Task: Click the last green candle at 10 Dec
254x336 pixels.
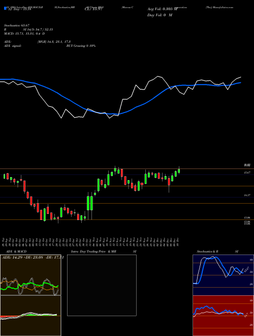Action: (x=179, y=171)
